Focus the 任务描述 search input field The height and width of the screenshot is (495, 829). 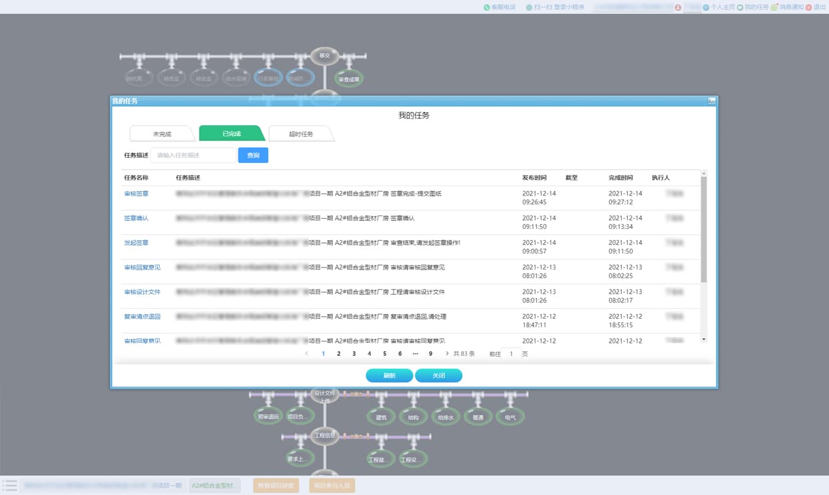(x=193, y=155)
